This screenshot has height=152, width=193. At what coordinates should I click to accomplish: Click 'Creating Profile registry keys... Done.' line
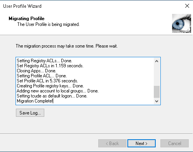pyautogui.click(x=50, y=86)
